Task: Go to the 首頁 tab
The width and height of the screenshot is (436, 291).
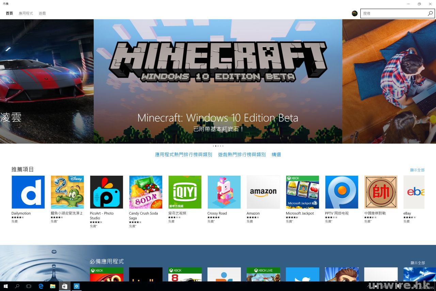Action: [x=9, y=13]
